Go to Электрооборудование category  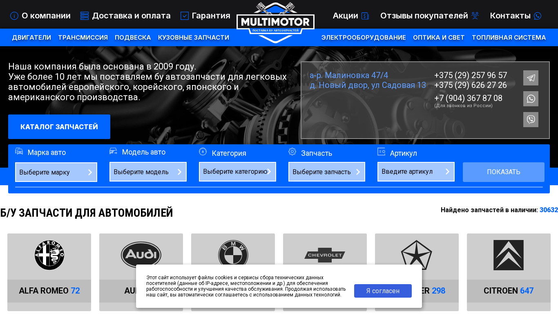pos(364,38)
